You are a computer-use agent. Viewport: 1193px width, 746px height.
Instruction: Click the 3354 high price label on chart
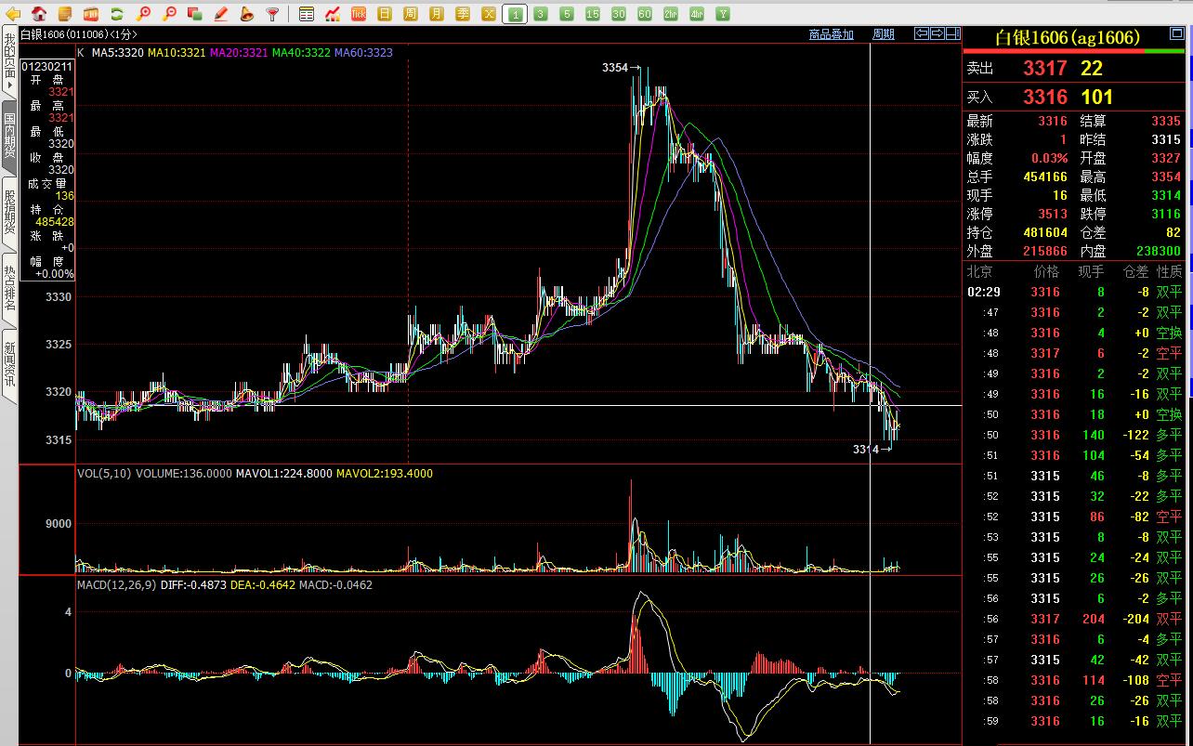coord(614,68)
